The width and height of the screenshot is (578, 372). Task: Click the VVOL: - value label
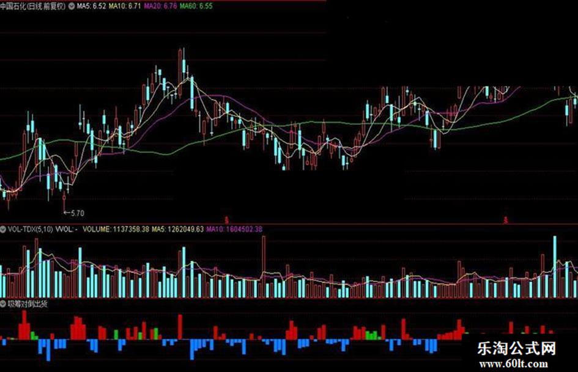(66, 229)
